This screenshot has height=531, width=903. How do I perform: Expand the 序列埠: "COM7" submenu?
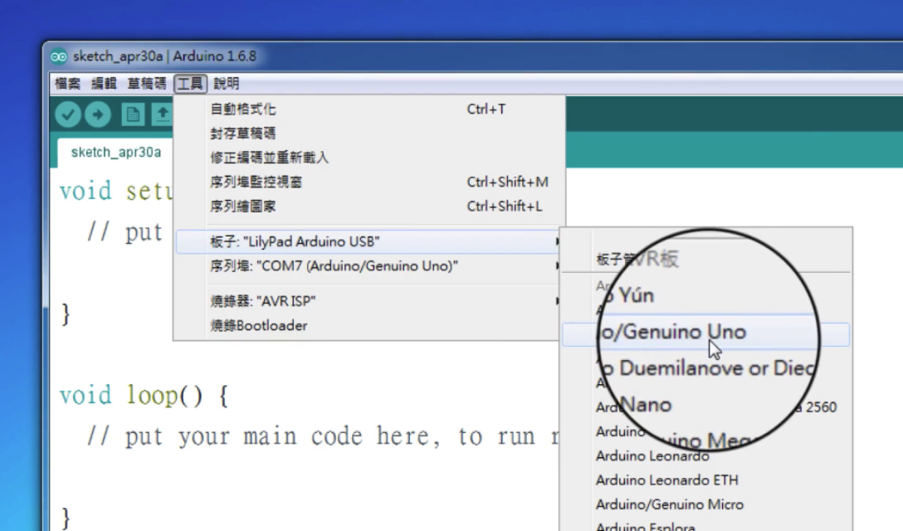coord(369,266)
